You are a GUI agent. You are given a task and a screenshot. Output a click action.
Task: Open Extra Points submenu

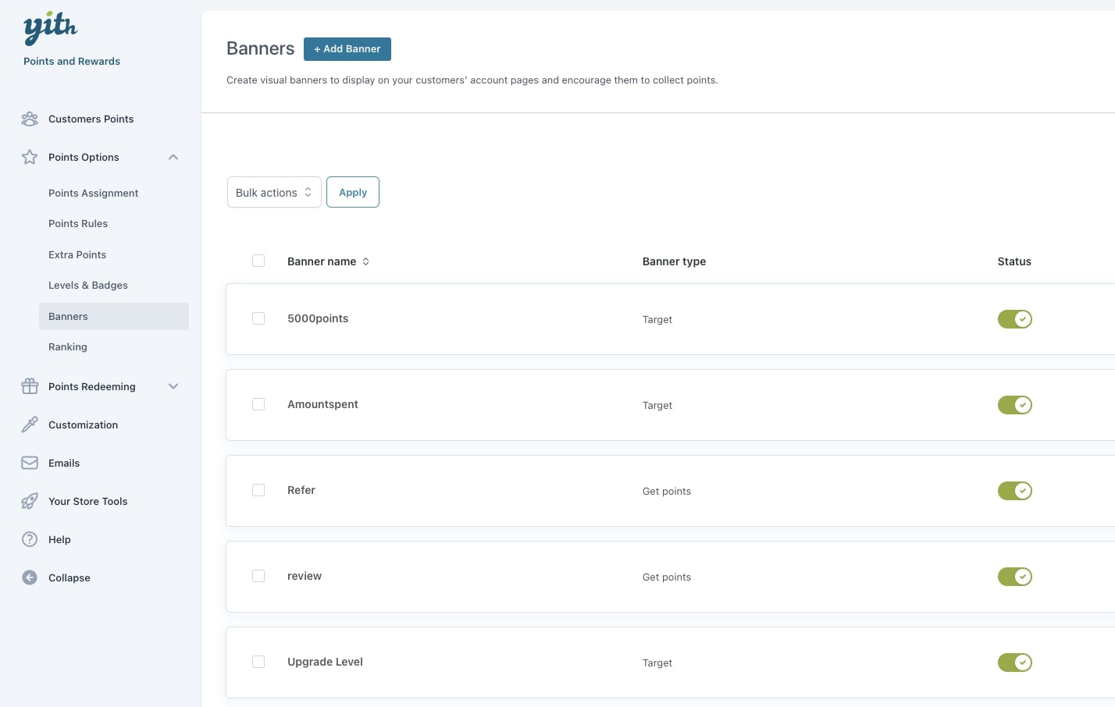pyautogui.click(x=77, y=254)
